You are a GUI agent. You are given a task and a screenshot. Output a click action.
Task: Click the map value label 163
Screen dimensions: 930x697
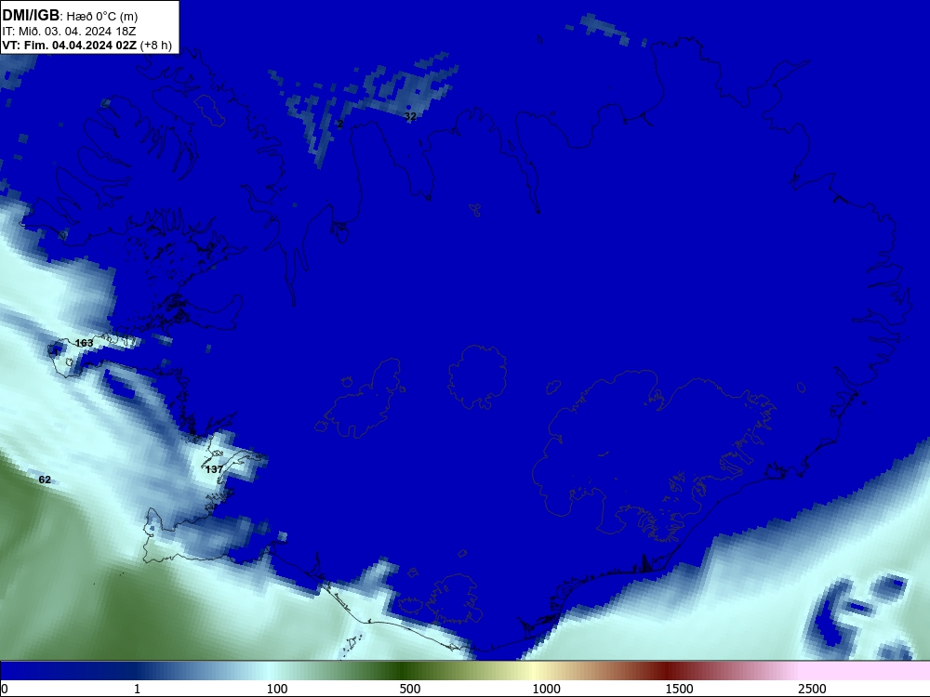click(85, 343)
